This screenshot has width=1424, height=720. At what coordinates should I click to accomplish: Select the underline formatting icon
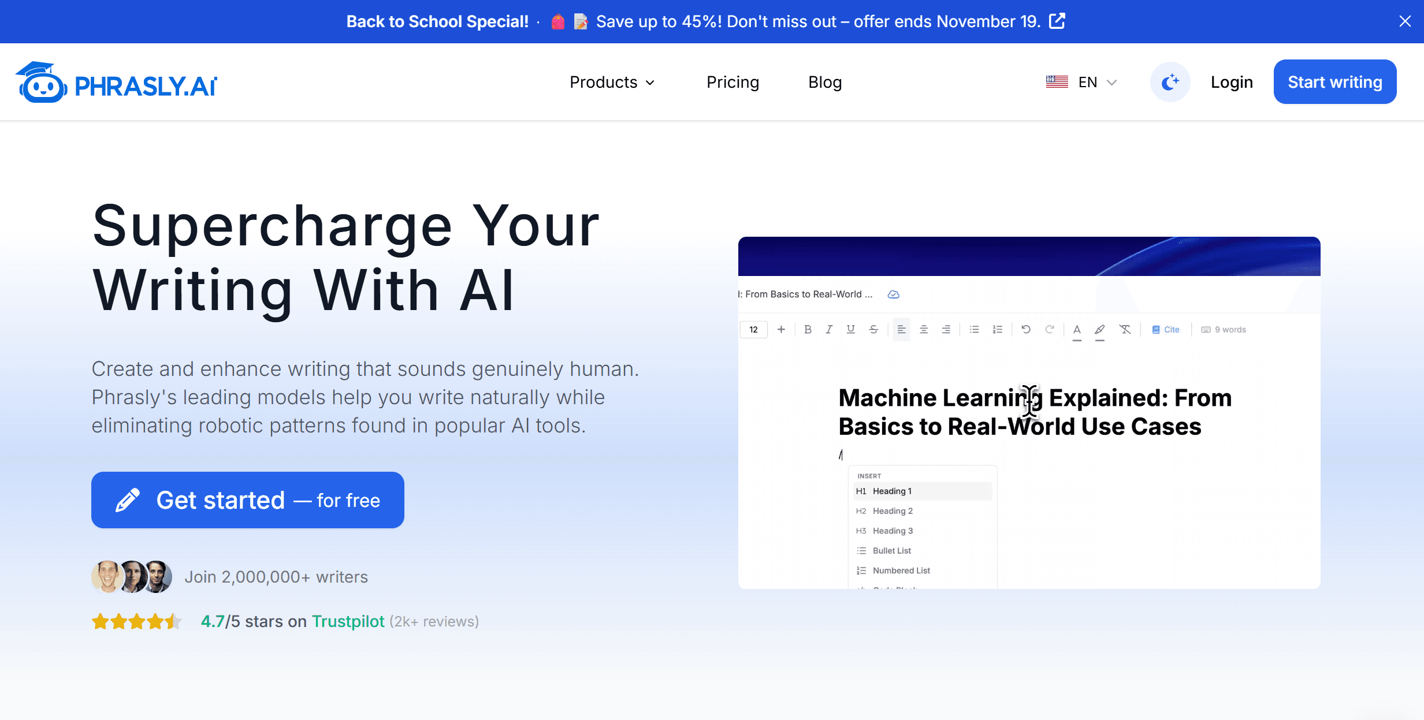pos(850,329)
